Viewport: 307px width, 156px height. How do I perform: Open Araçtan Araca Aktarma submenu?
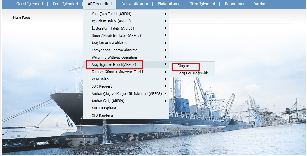click(110, 43)
